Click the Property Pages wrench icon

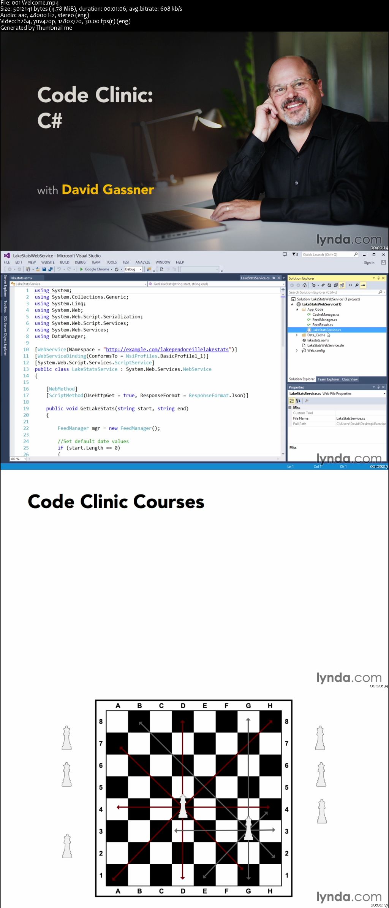(307, 401)
